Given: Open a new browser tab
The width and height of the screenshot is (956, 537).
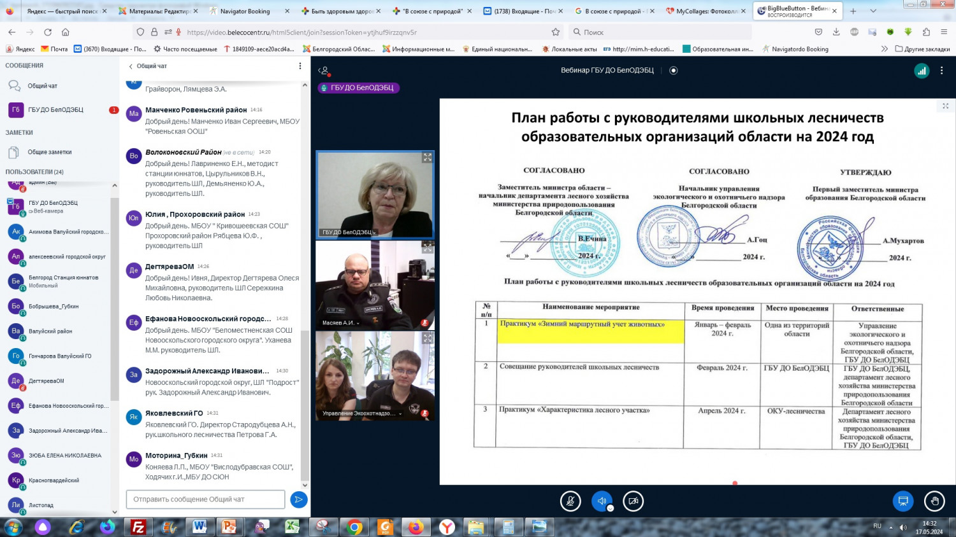Looking at the screenshot, I should click(853, 11).
